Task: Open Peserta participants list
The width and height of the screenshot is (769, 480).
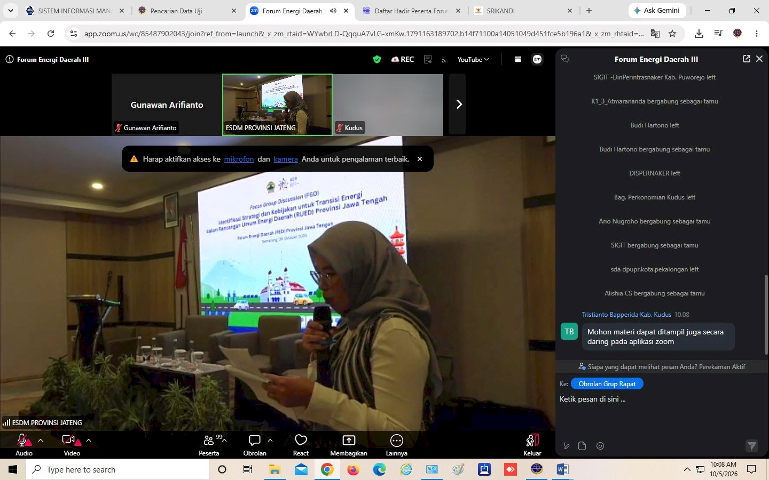Action: click(209, 445)
